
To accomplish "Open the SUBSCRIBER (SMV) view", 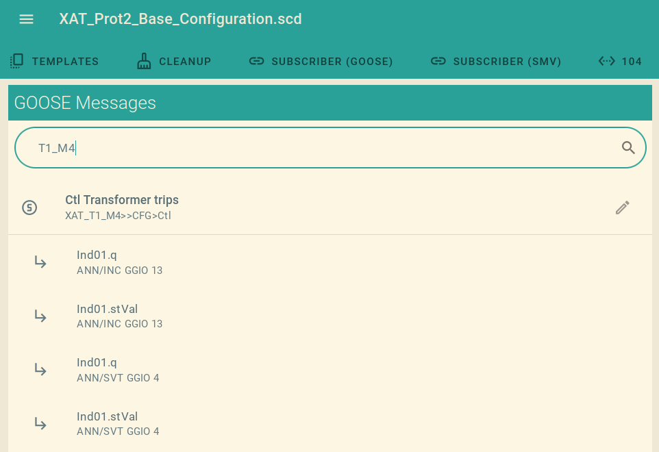I will pyautogui.click(x=495, y=61).
